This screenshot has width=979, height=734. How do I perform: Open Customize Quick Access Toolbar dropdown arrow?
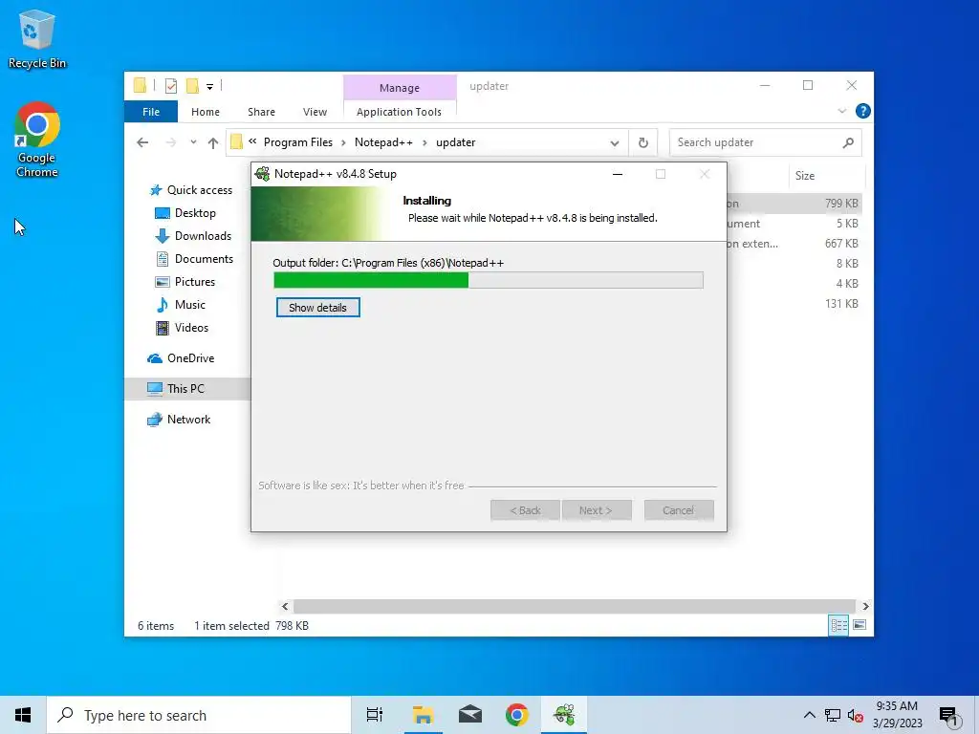tap(209, 87)
